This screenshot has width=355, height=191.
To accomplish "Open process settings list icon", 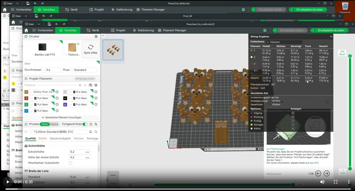I will 91,124.
